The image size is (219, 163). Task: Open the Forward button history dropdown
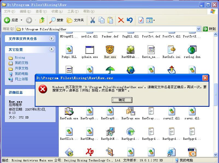pos(35,20)
